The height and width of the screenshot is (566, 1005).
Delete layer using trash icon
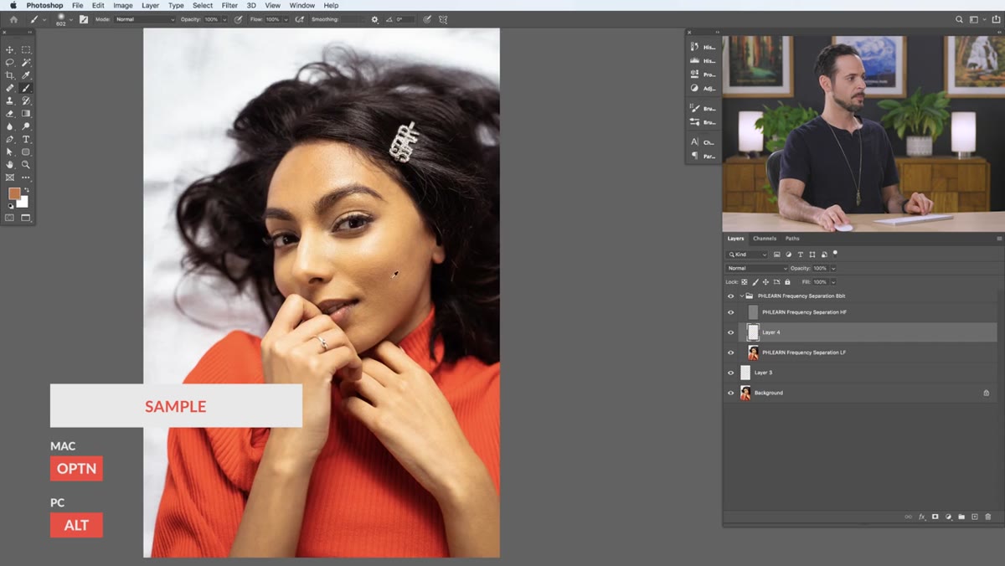click(x=987, y=517)
